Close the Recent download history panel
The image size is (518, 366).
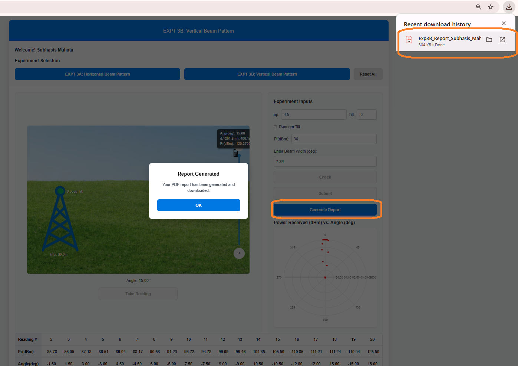coord(504,23)
